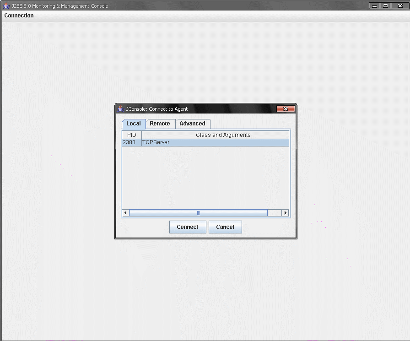
Task: Click the PID column header
Action: click(132, 135)
